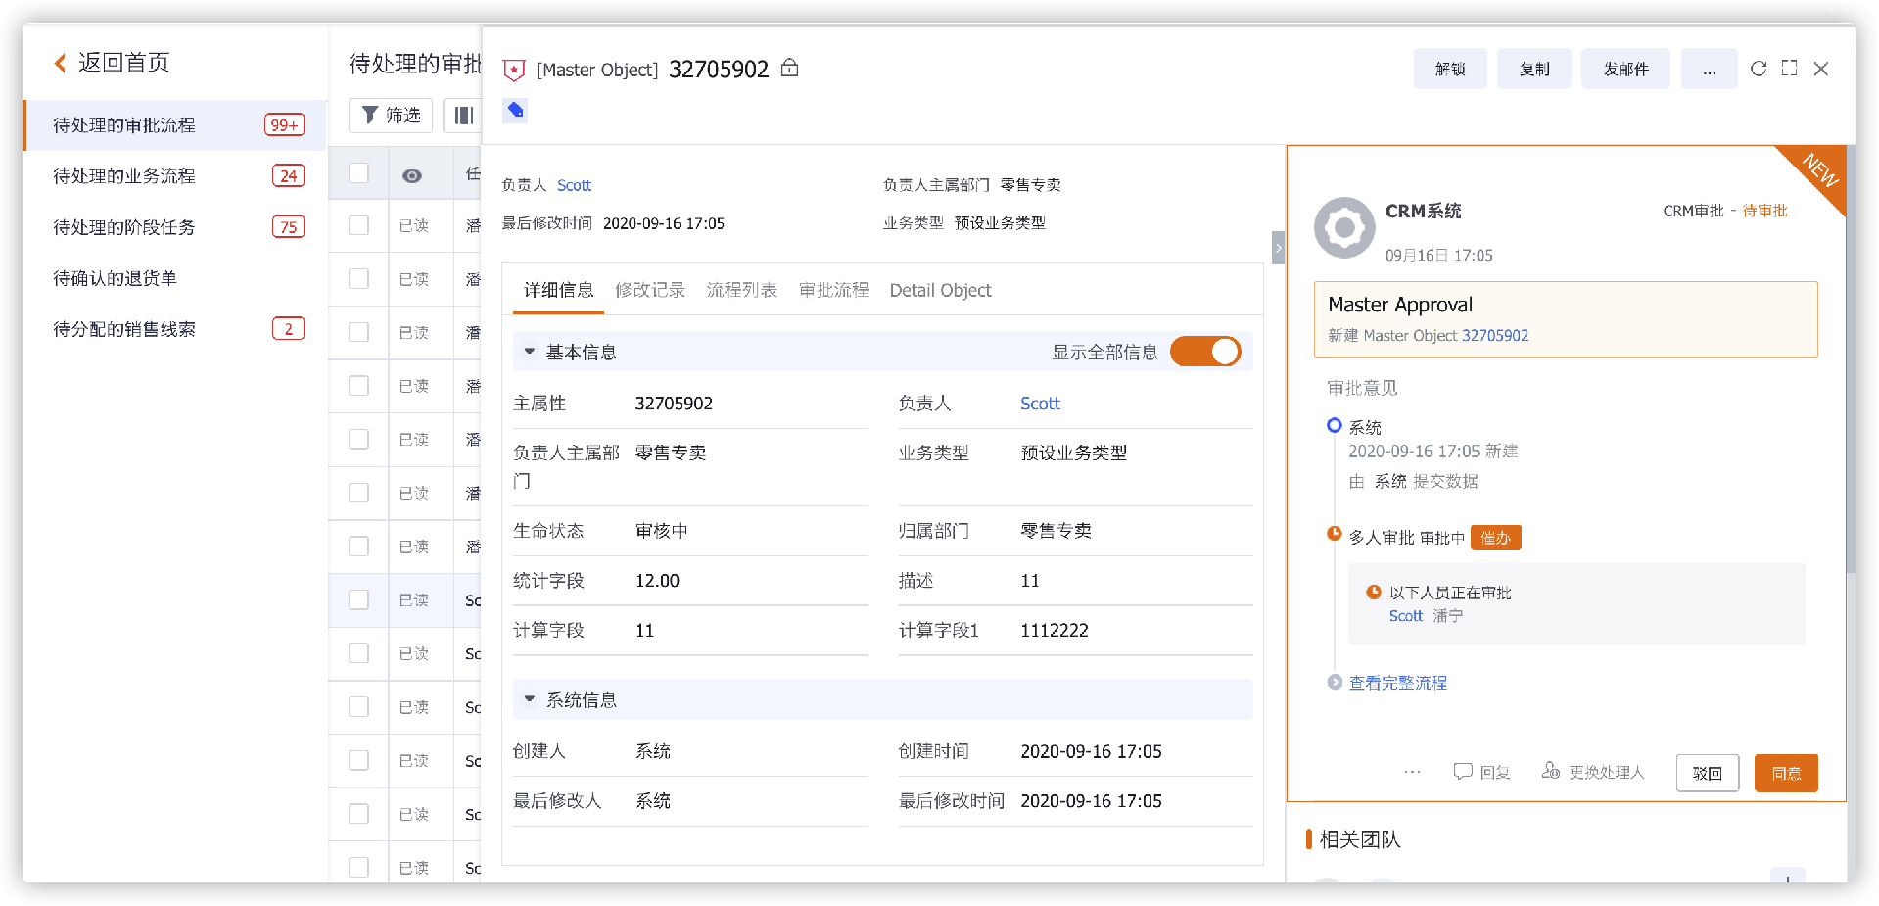Click the 99+ badge on 待处理的审批流程

[x=285, y=125]
